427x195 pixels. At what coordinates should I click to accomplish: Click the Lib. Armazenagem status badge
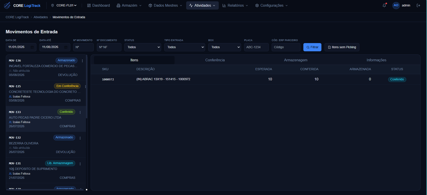tap(60, 163)
